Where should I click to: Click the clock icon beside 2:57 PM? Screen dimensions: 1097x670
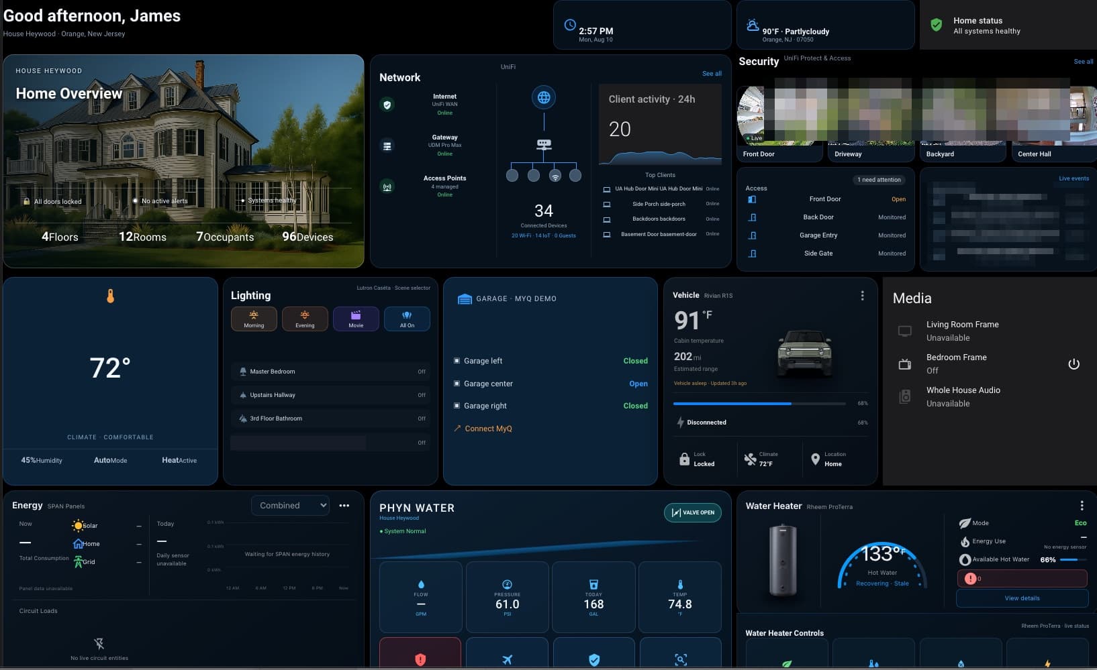tap(570, 25)
